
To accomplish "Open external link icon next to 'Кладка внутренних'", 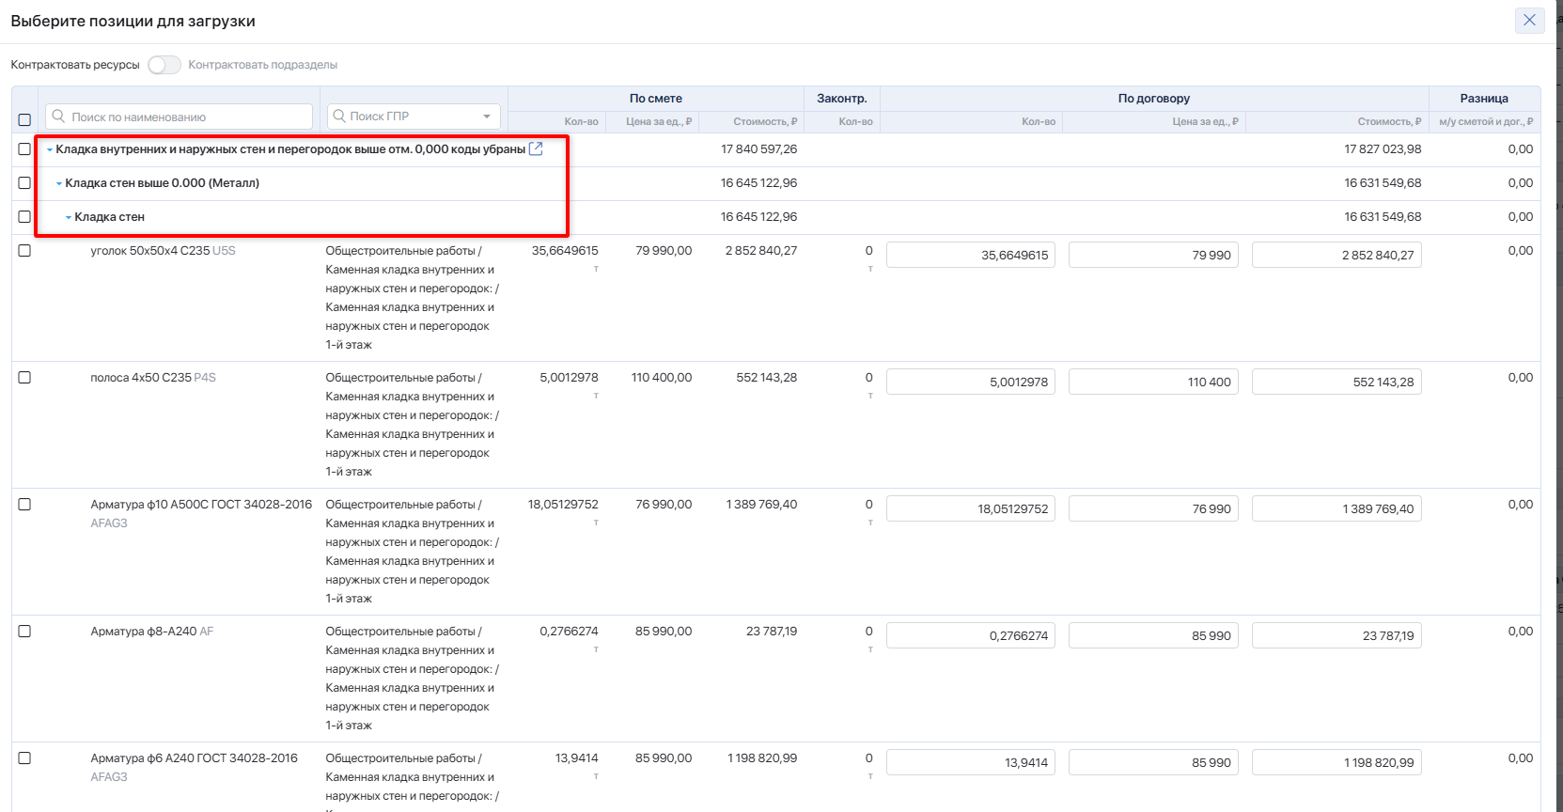I will pos(536,148).
